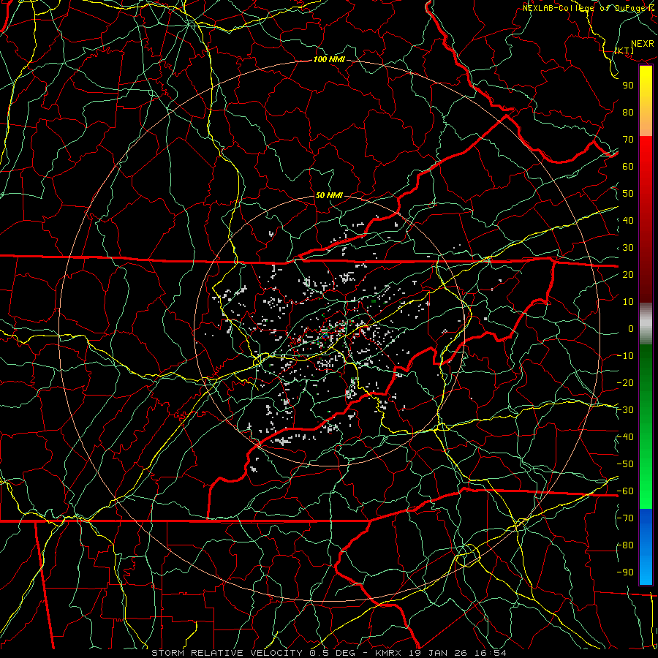The width and height of the screenshot is (658, 658).
Task: Click the "50 NMI" range ring label
Action: (x=329, y=195)
